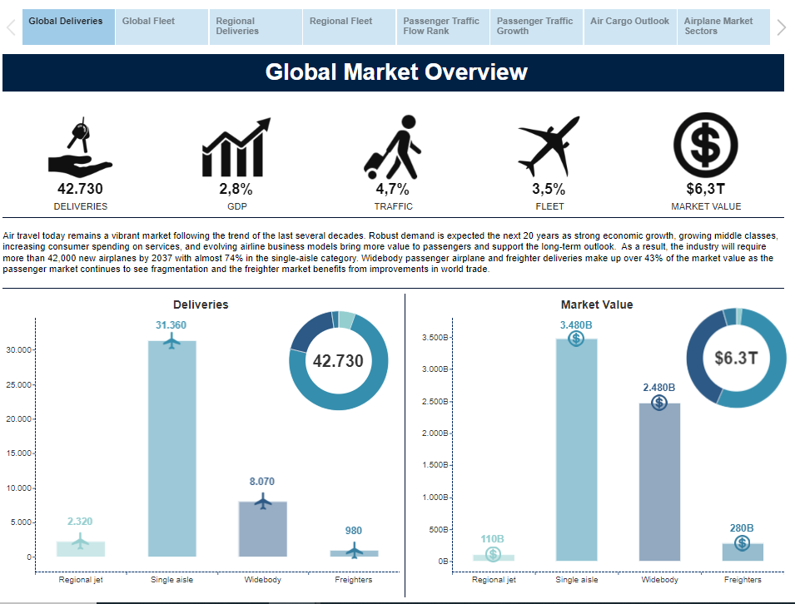This screenshot has height=604, width=795.
Task: Click the 2.480B market value label
Action: point(659,387)
